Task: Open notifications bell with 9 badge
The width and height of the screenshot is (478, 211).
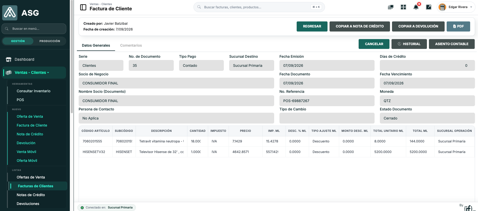Action: pyautogui.click(x=416, y=7)
